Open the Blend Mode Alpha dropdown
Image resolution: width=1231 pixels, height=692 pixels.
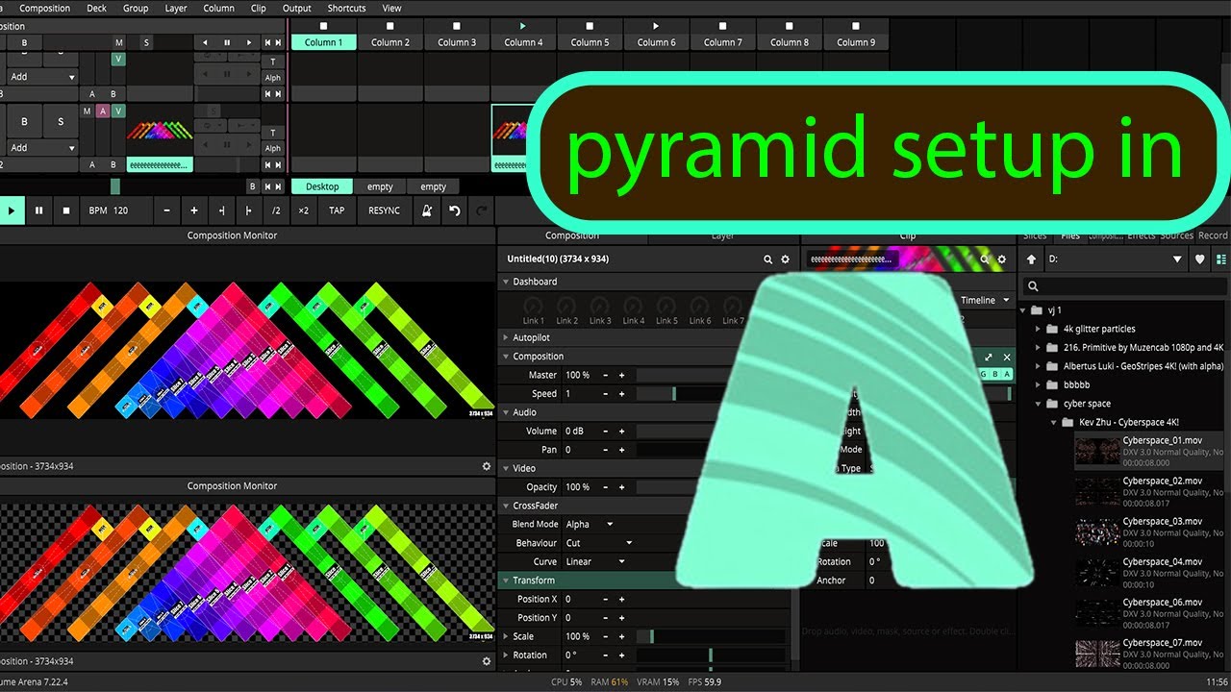point(590,525)
